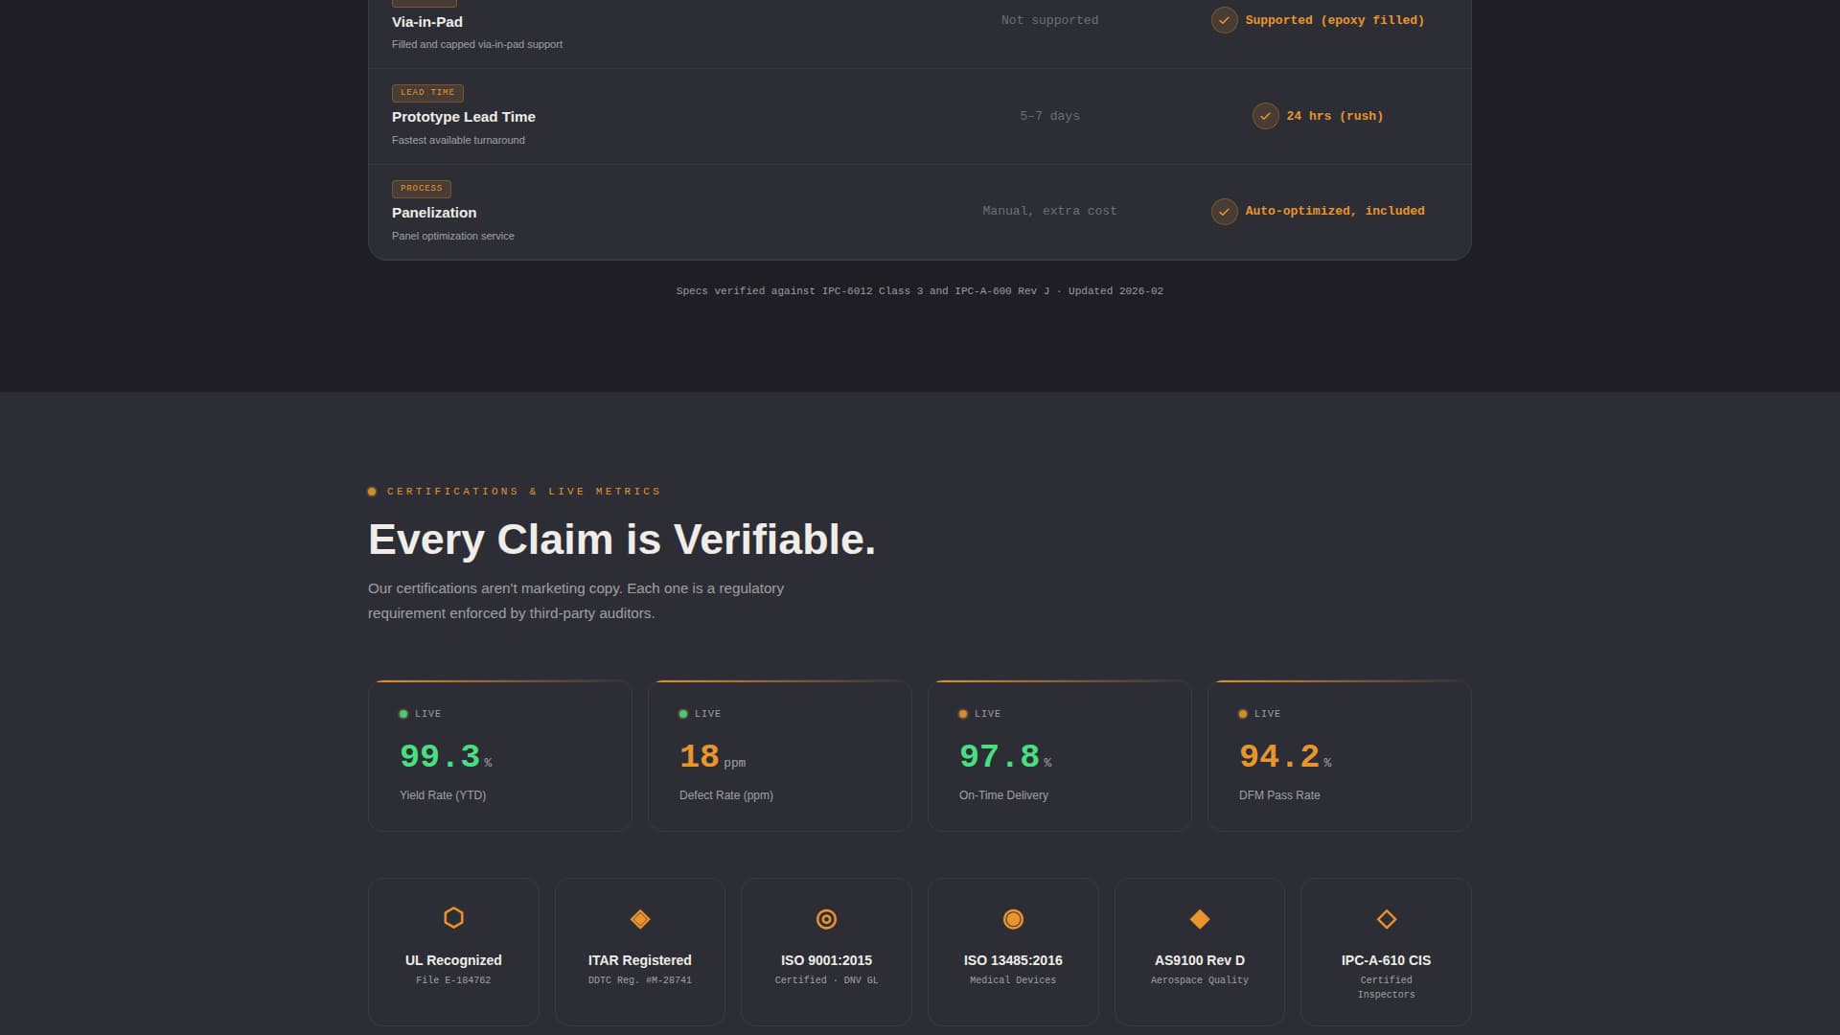This screenshot has width=1840, height=1035.
Task: Click the UL Recognized hexagon icon
Action: point(453,918)
